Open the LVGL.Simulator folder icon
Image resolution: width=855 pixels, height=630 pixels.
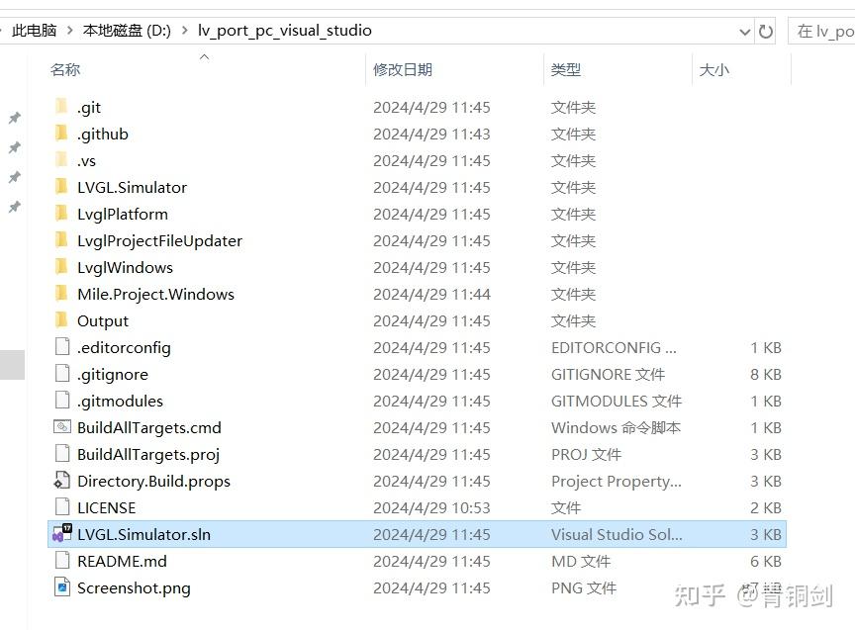(63, 187)
